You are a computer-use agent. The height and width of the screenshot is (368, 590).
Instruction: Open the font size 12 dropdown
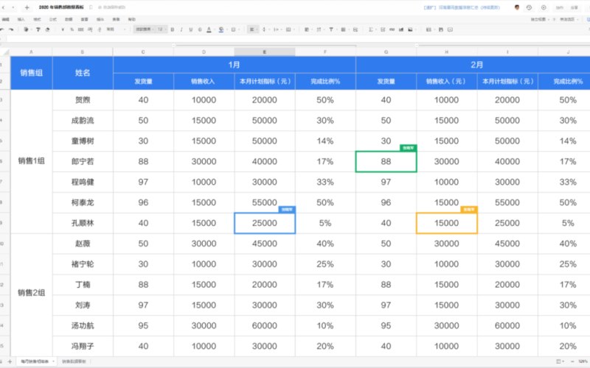[162, 29]
